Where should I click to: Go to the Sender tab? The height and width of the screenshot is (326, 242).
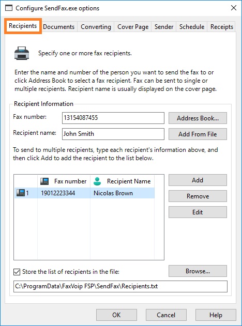pos(164,27)
